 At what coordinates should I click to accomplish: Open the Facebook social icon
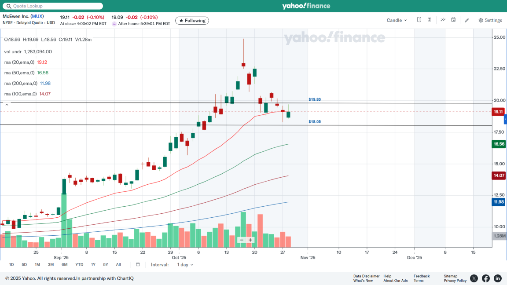pos(486,278)
